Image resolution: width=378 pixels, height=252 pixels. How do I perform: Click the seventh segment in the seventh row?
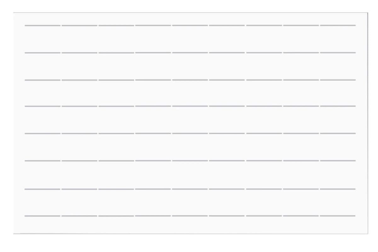[x=264, y=189]
